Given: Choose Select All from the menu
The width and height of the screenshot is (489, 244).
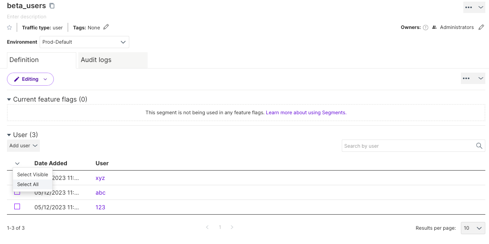Looking at the screenshot, I should (x=28, y=184).
